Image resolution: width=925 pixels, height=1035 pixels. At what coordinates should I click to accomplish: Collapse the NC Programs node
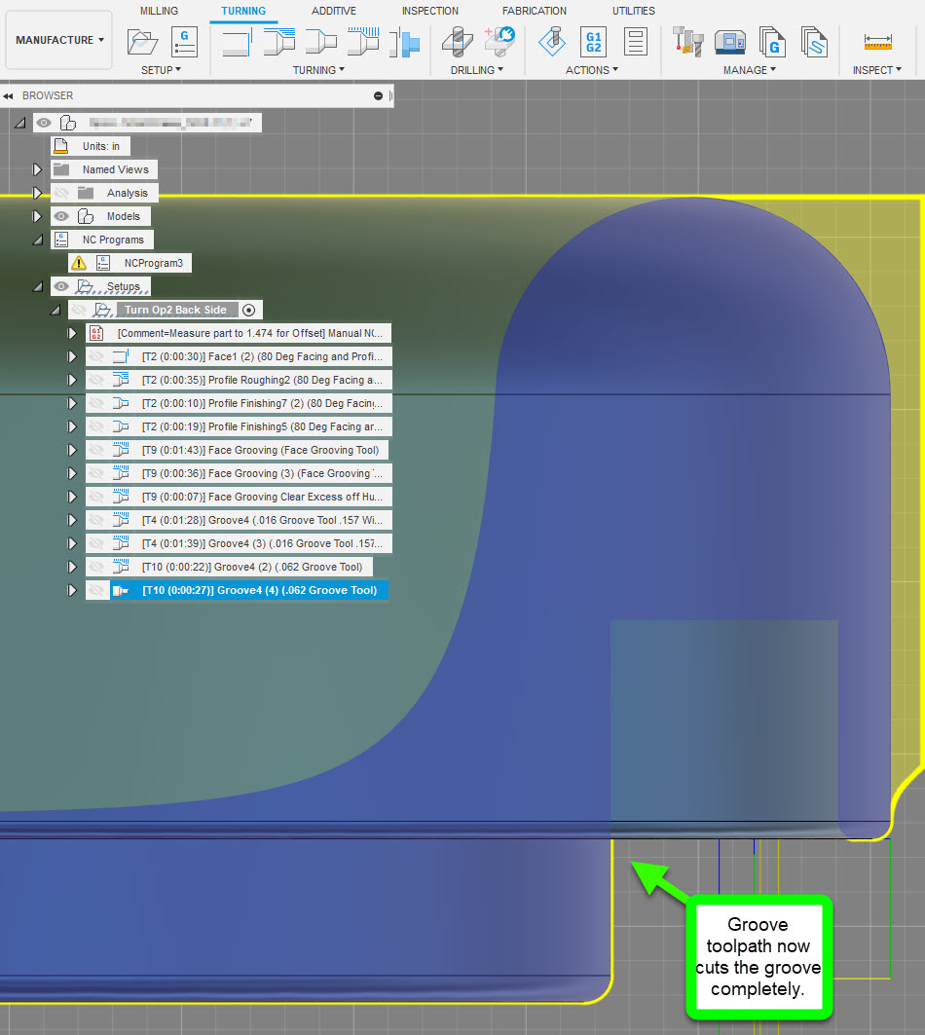coord(39,240)
